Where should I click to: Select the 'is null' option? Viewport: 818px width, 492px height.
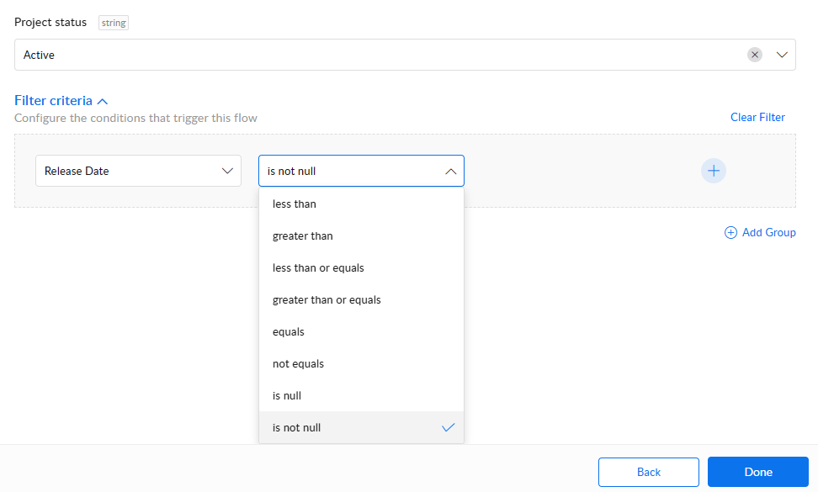(287, 396)
